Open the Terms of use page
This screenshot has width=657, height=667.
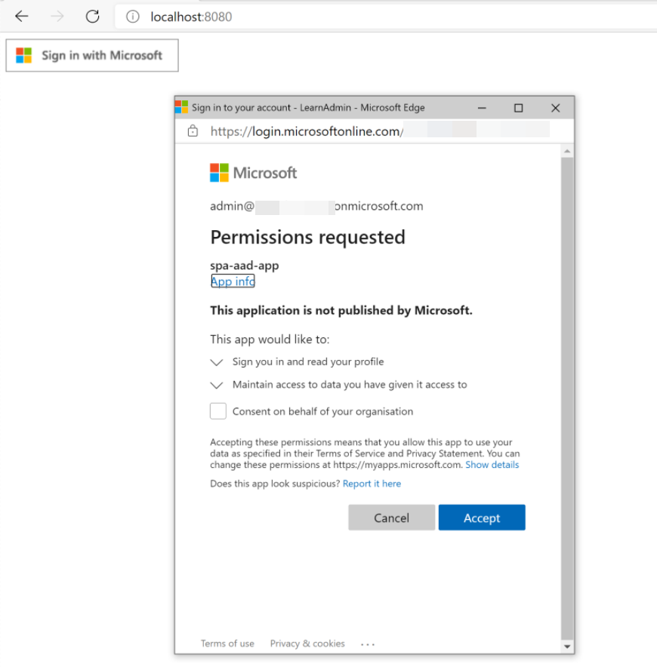coord(227,643)
